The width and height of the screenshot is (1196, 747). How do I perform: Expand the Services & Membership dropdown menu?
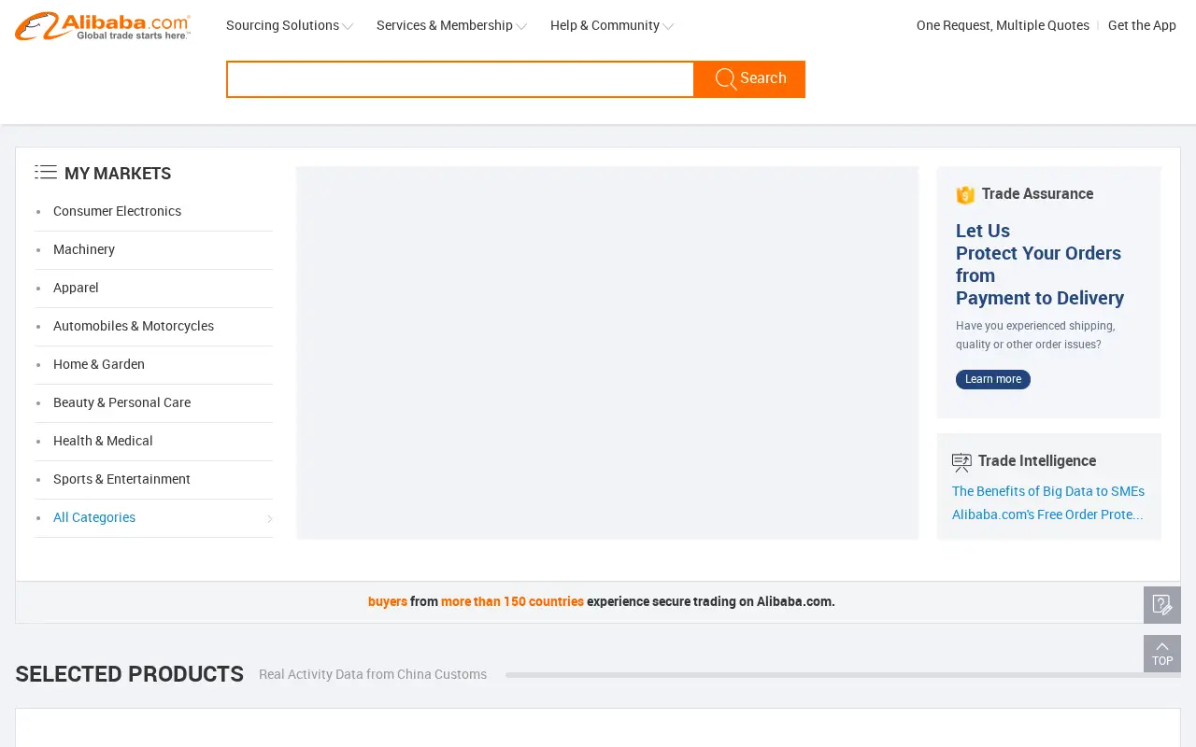point(451,25)
